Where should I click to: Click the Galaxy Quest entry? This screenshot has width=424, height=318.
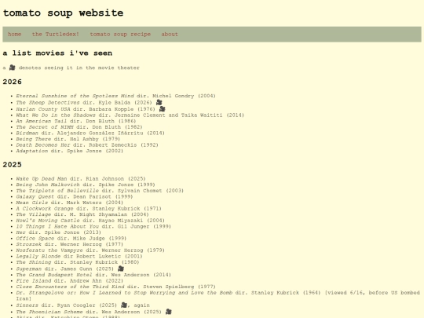[x=75, y=196]
